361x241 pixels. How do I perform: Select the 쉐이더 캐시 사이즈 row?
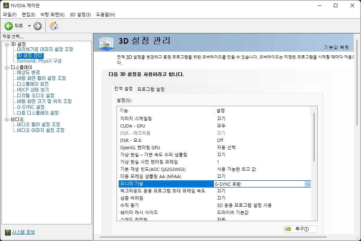click(x=214, y=212)
